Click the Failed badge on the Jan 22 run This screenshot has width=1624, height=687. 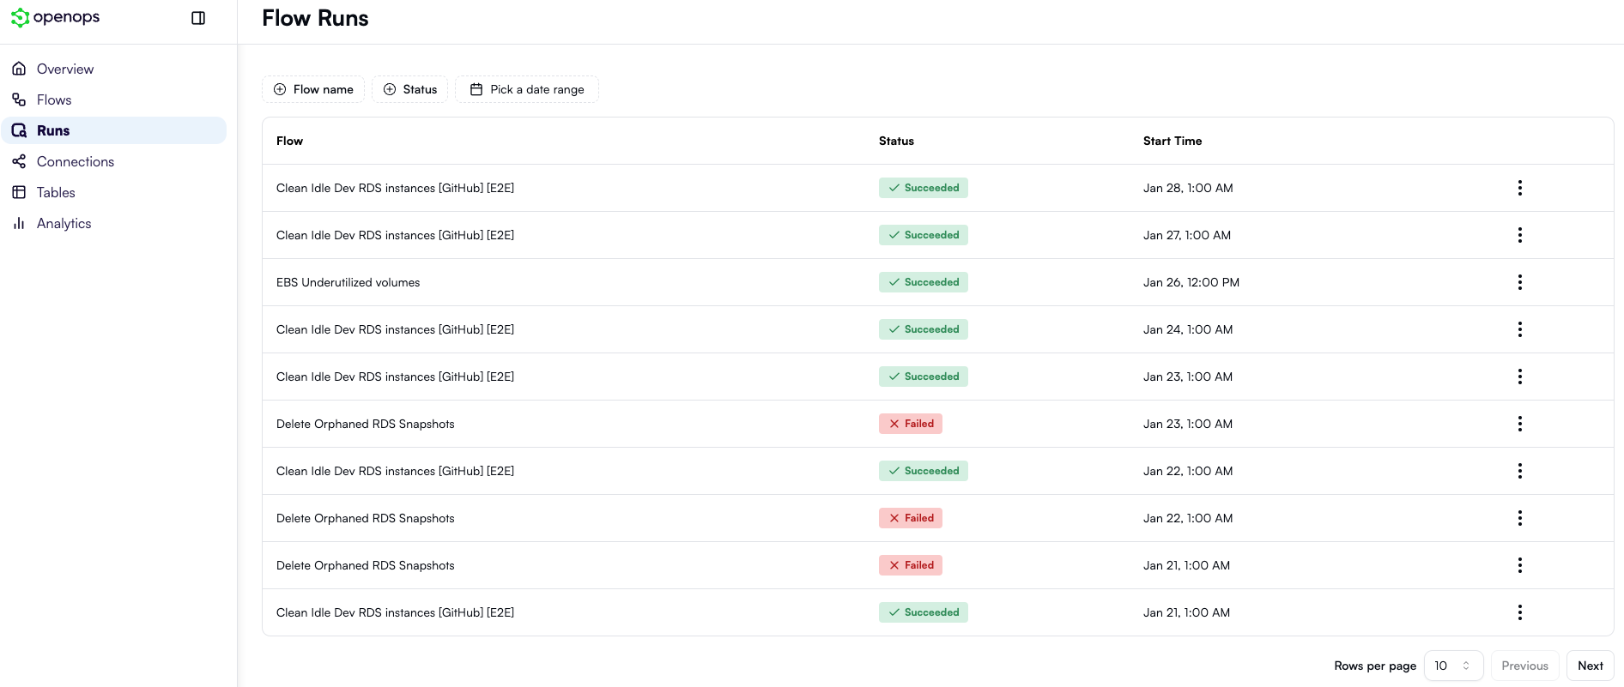(x=911, y=518)
